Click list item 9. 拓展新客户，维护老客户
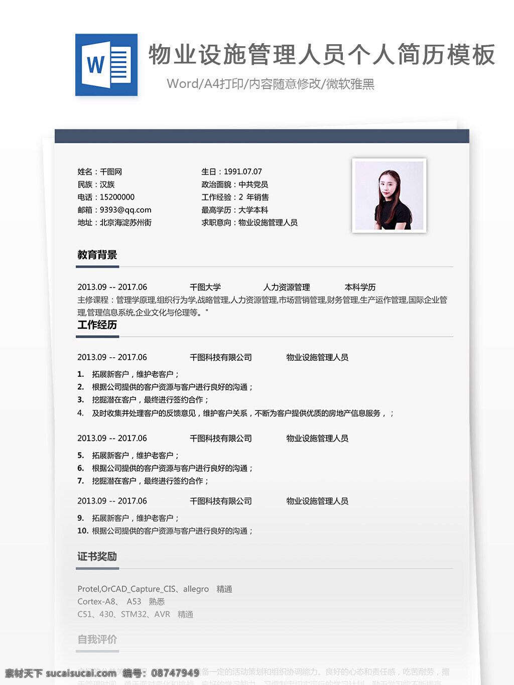This screenshot has height=685, width=514. (128, 518)
